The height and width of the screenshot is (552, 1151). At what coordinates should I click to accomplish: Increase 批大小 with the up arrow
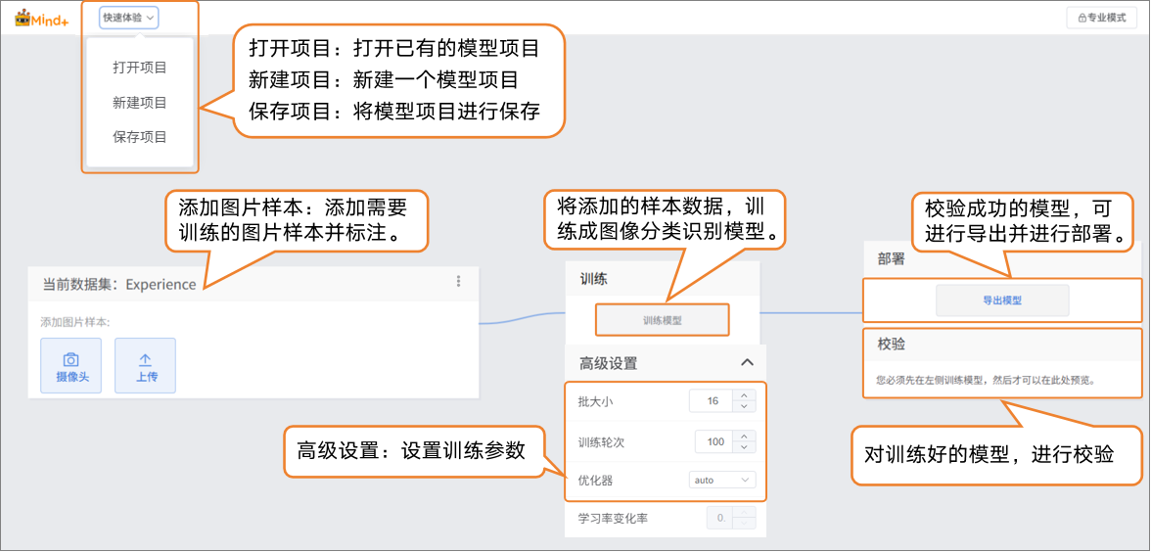pos(744,395)
